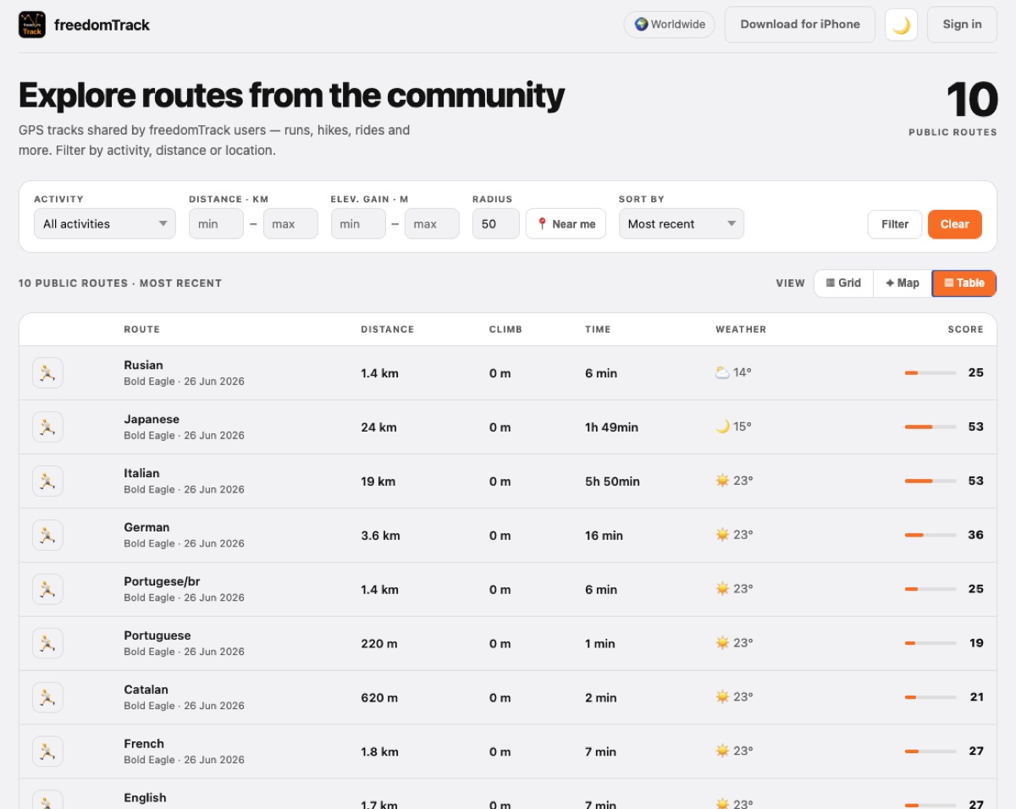1016x809 pixels.
Task: Use the Near me location button
Action: [x=566, y=224]
